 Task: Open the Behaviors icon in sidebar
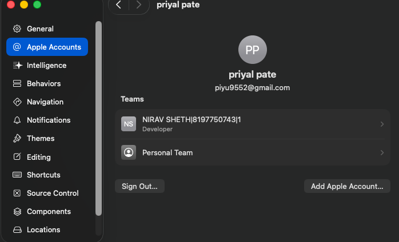tap(17, 83)
